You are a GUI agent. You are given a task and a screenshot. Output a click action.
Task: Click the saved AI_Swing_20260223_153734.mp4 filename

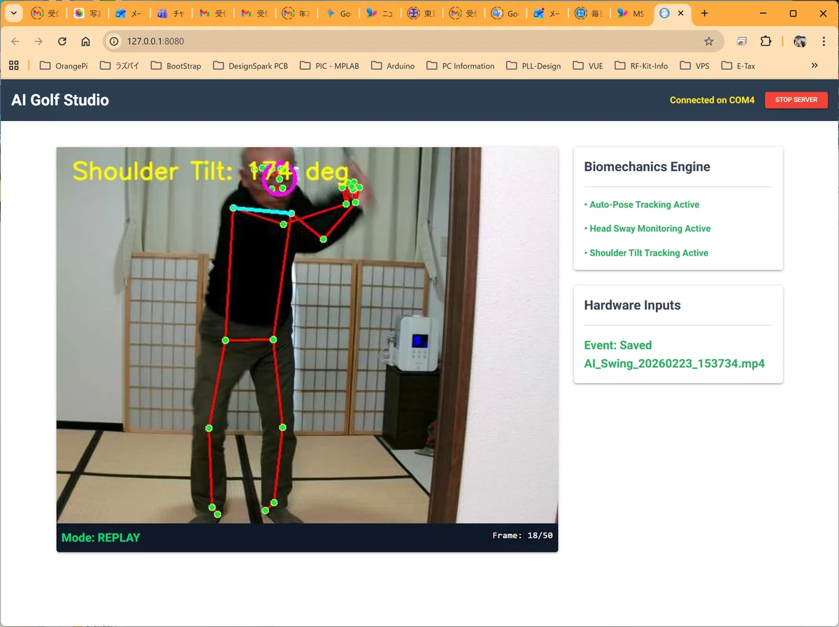point(674,363)
